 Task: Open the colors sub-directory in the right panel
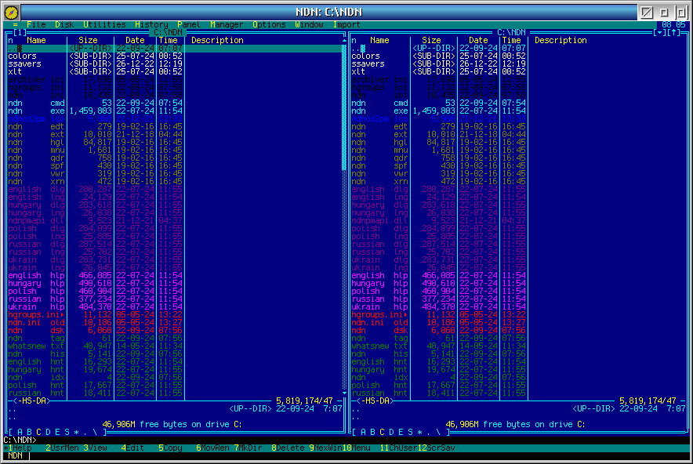365,56
